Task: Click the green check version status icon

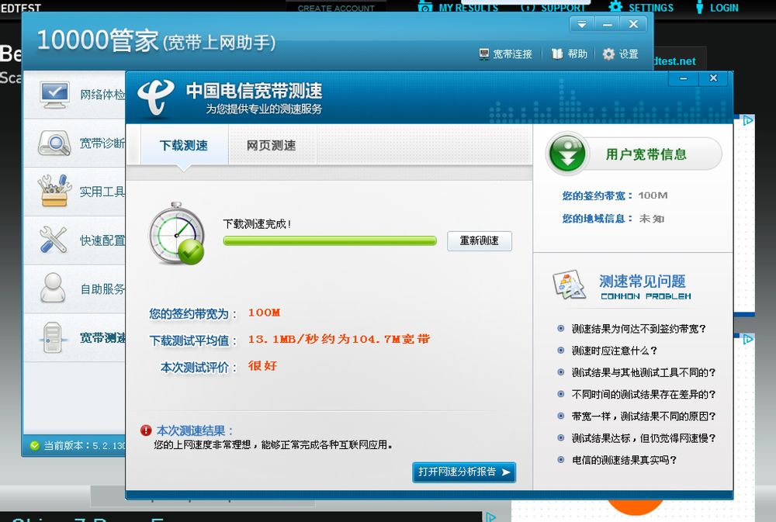Action: point(35,445)
